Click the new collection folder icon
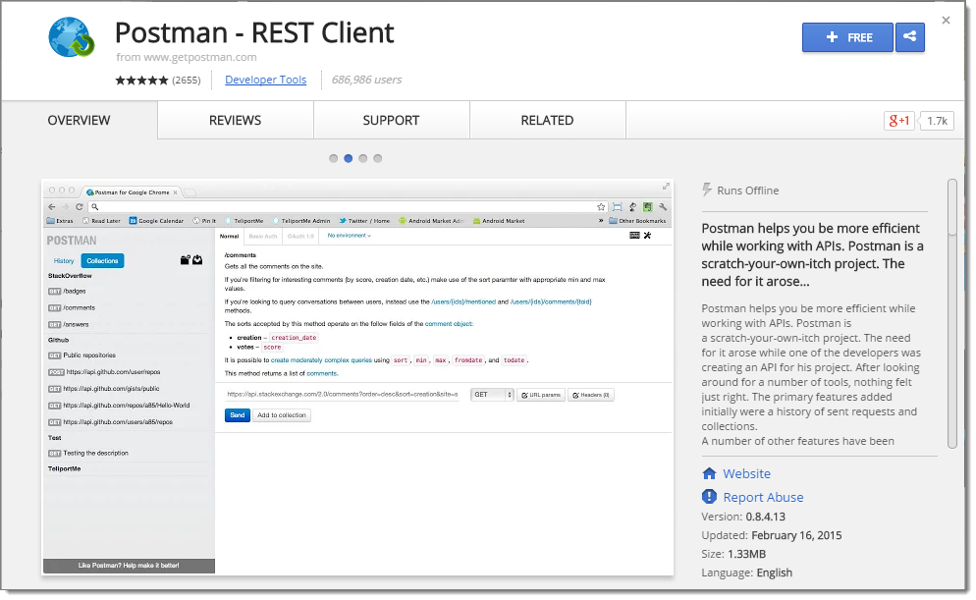 pyautogui.click(x=185, y=260)
